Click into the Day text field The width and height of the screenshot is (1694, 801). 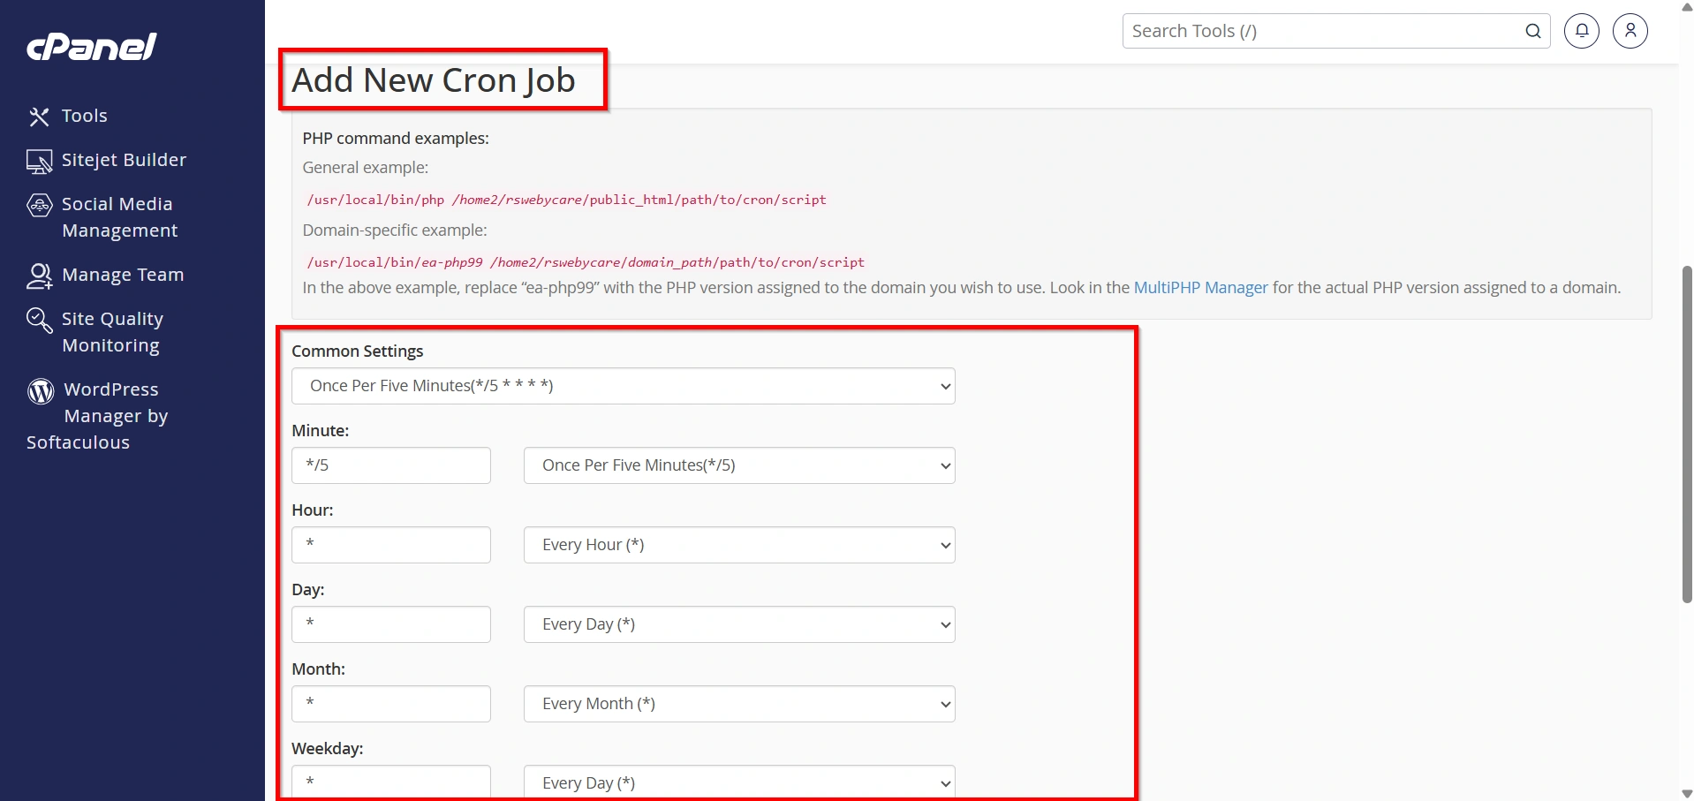[391, 624]
